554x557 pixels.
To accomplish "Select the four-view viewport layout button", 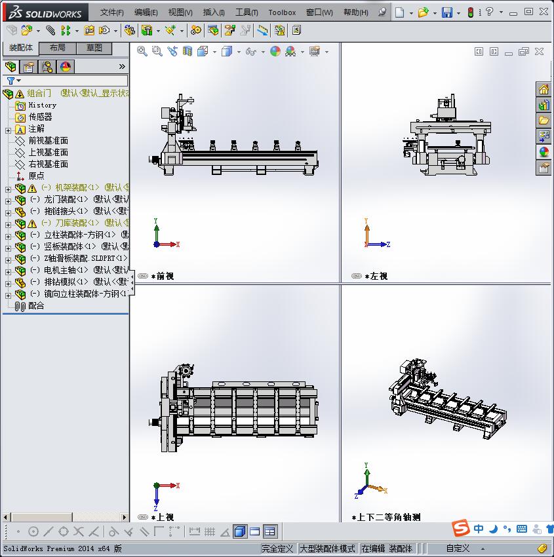I will coord(270,531).
